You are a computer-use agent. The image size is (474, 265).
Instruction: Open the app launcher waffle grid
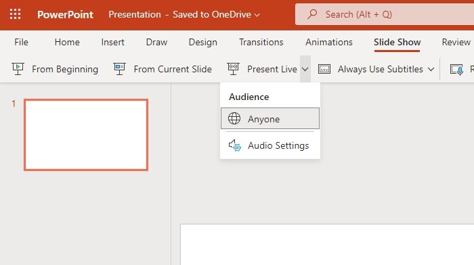click(15, 14)
